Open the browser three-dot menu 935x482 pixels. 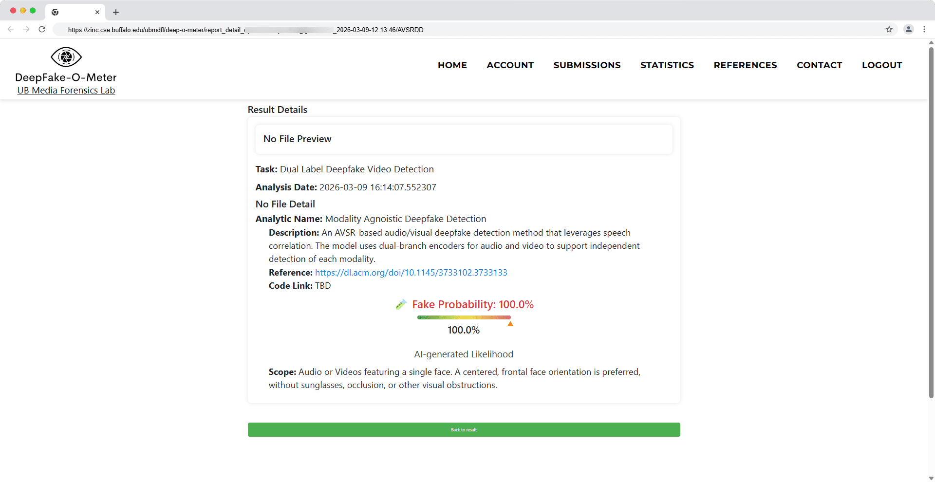924,29
